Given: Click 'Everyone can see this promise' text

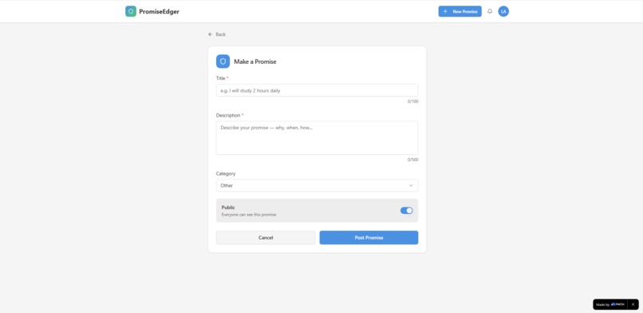Looking at the screenshot, I should click(249, 215).
